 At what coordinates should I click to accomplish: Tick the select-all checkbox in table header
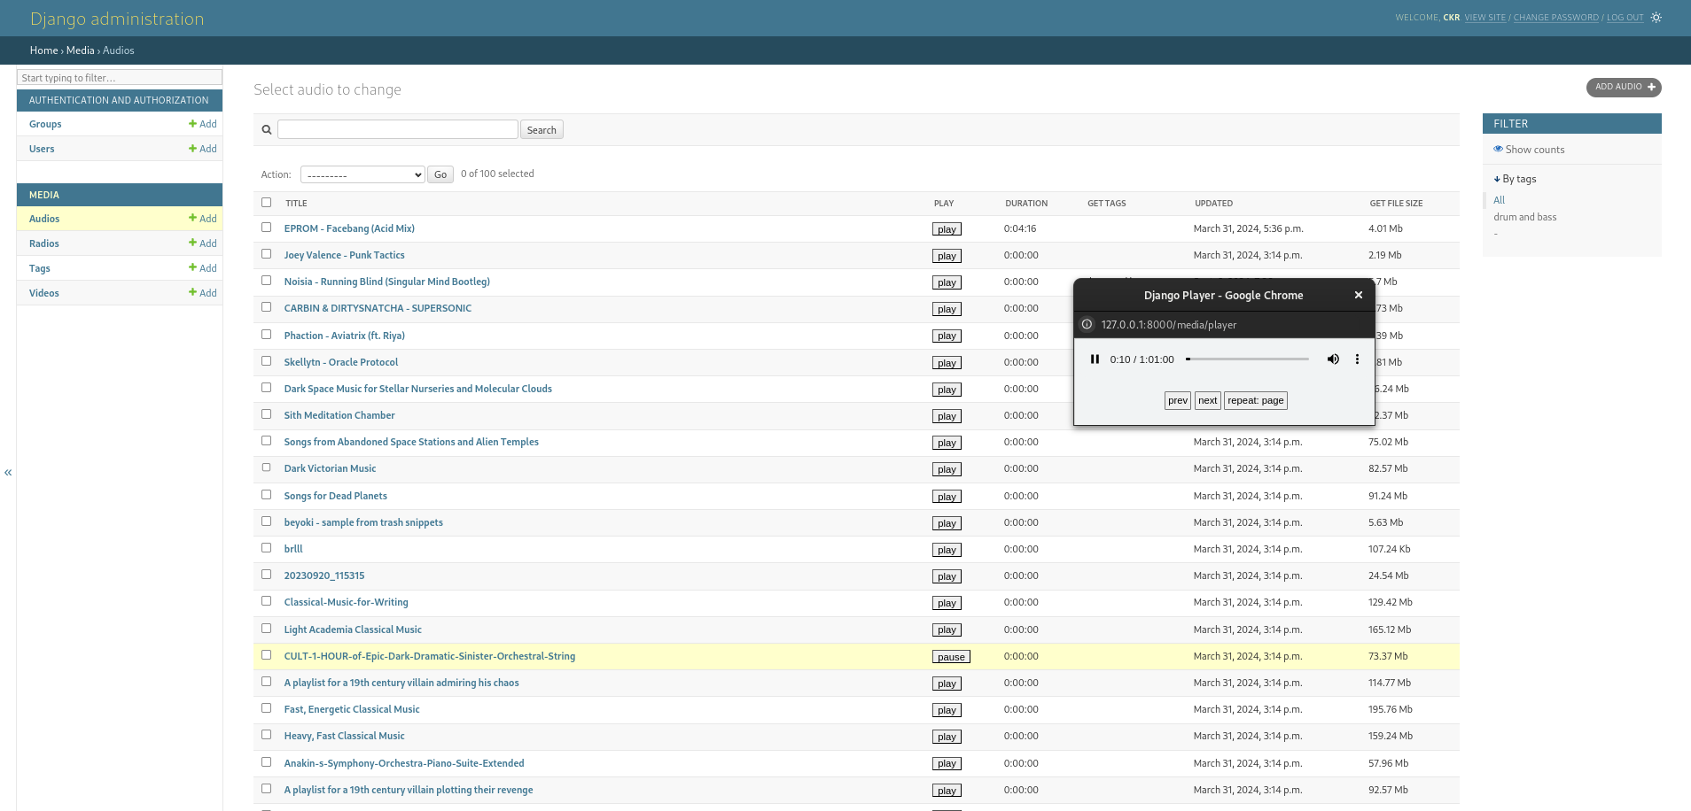[266, 203]
